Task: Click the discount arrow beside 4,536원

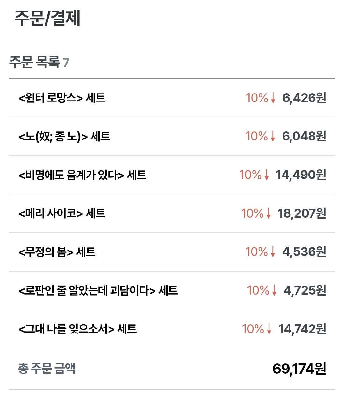Action: click(273, 252)
